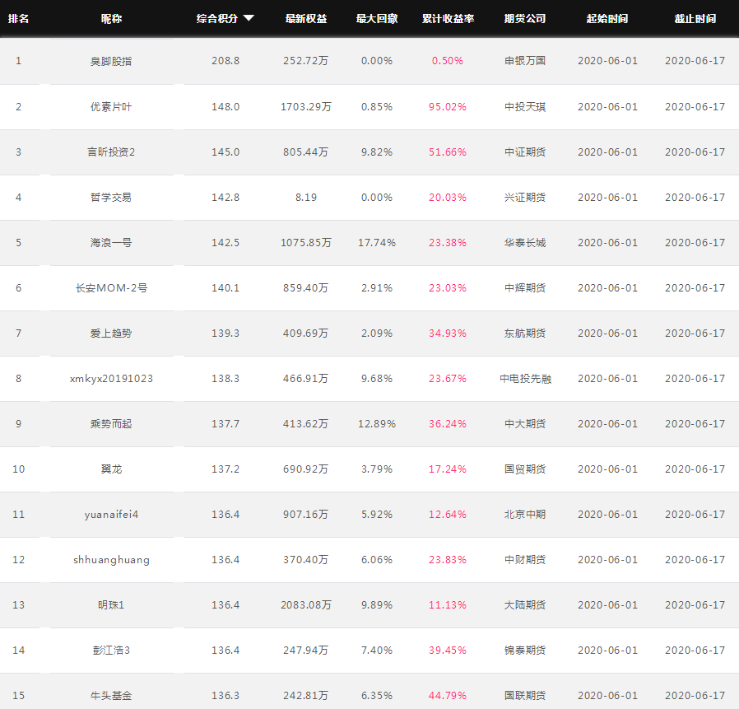Click rank number 10
739x709 pixels.
pos(18,469)
